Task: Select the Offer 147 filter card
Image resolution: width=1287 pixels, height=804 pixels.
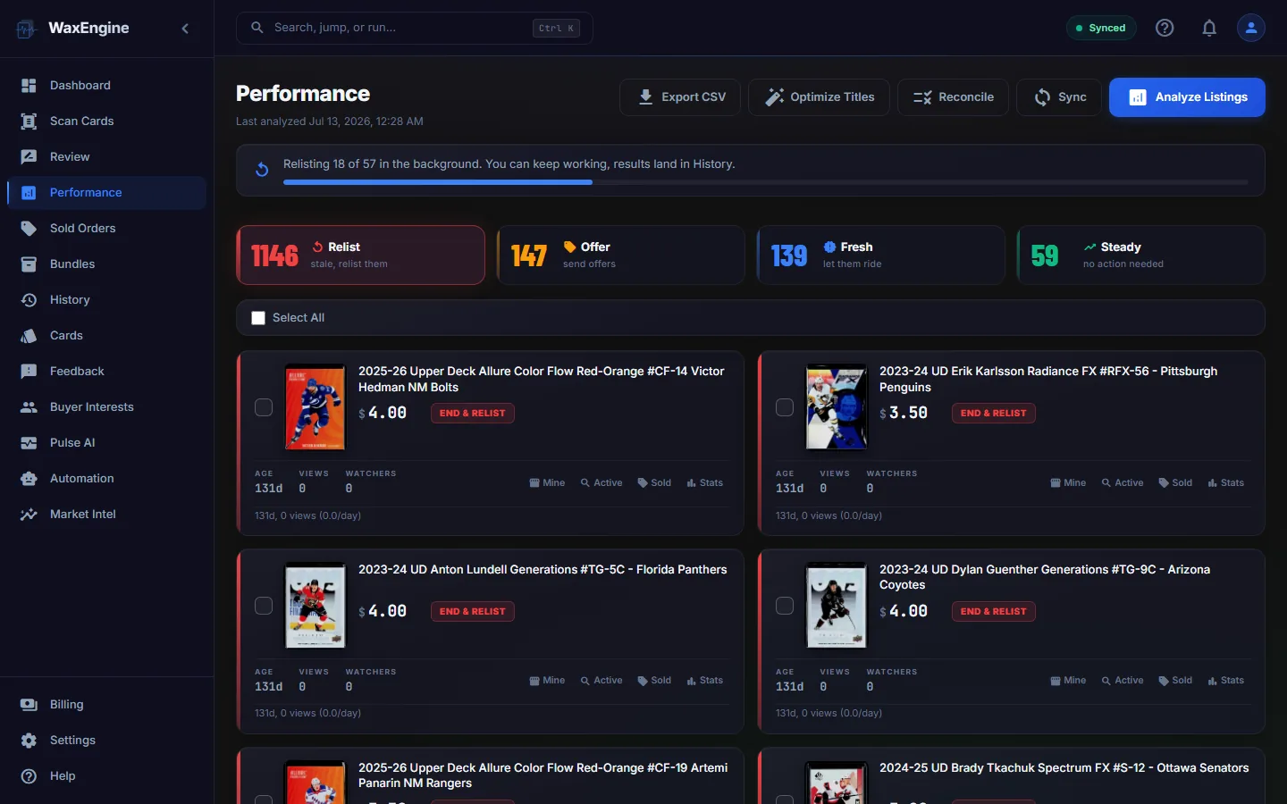Action: point(621,255)
